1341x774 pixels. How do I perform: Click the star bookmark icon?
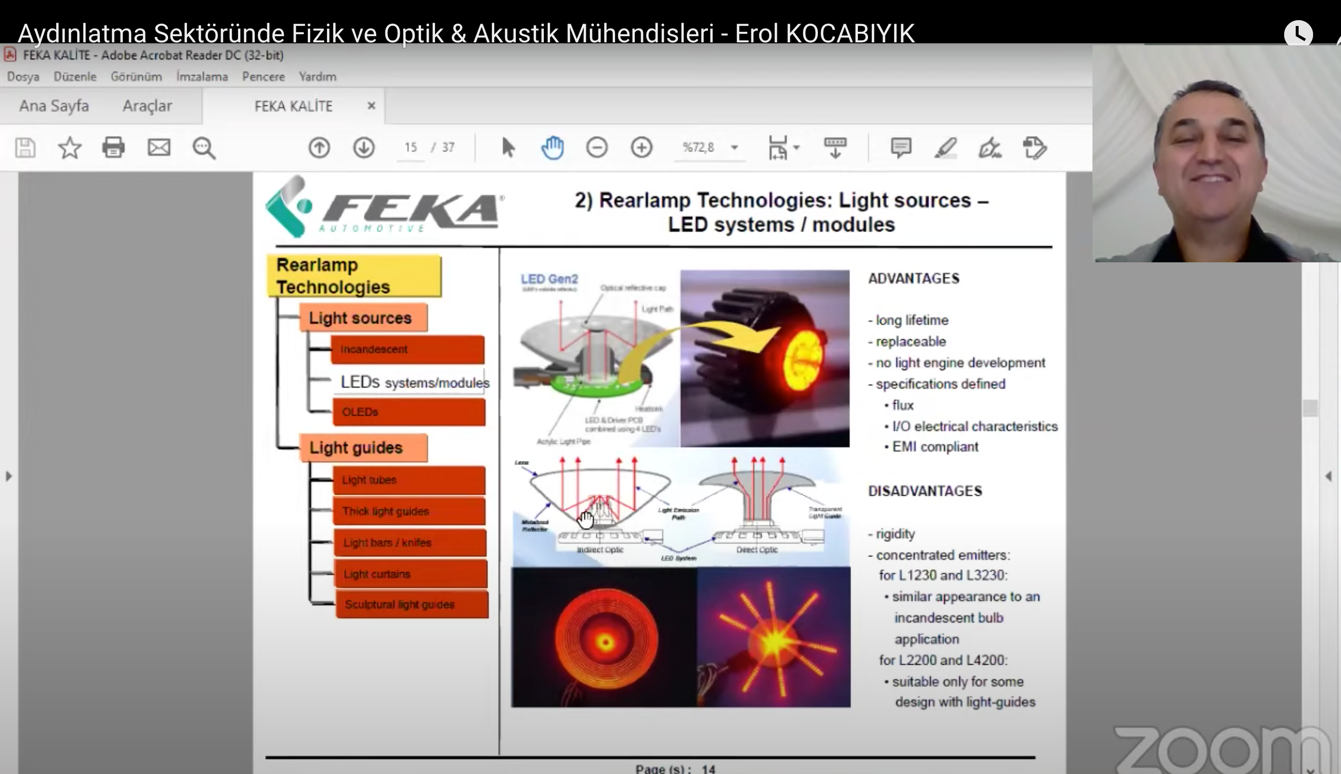69,148
